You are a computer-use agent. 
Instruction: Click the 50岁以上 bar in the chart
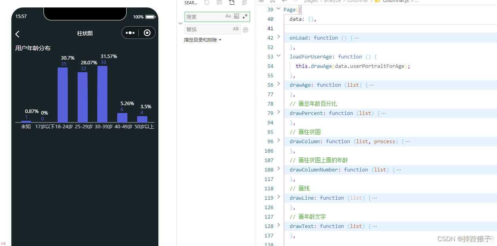(x=142, y=119)
